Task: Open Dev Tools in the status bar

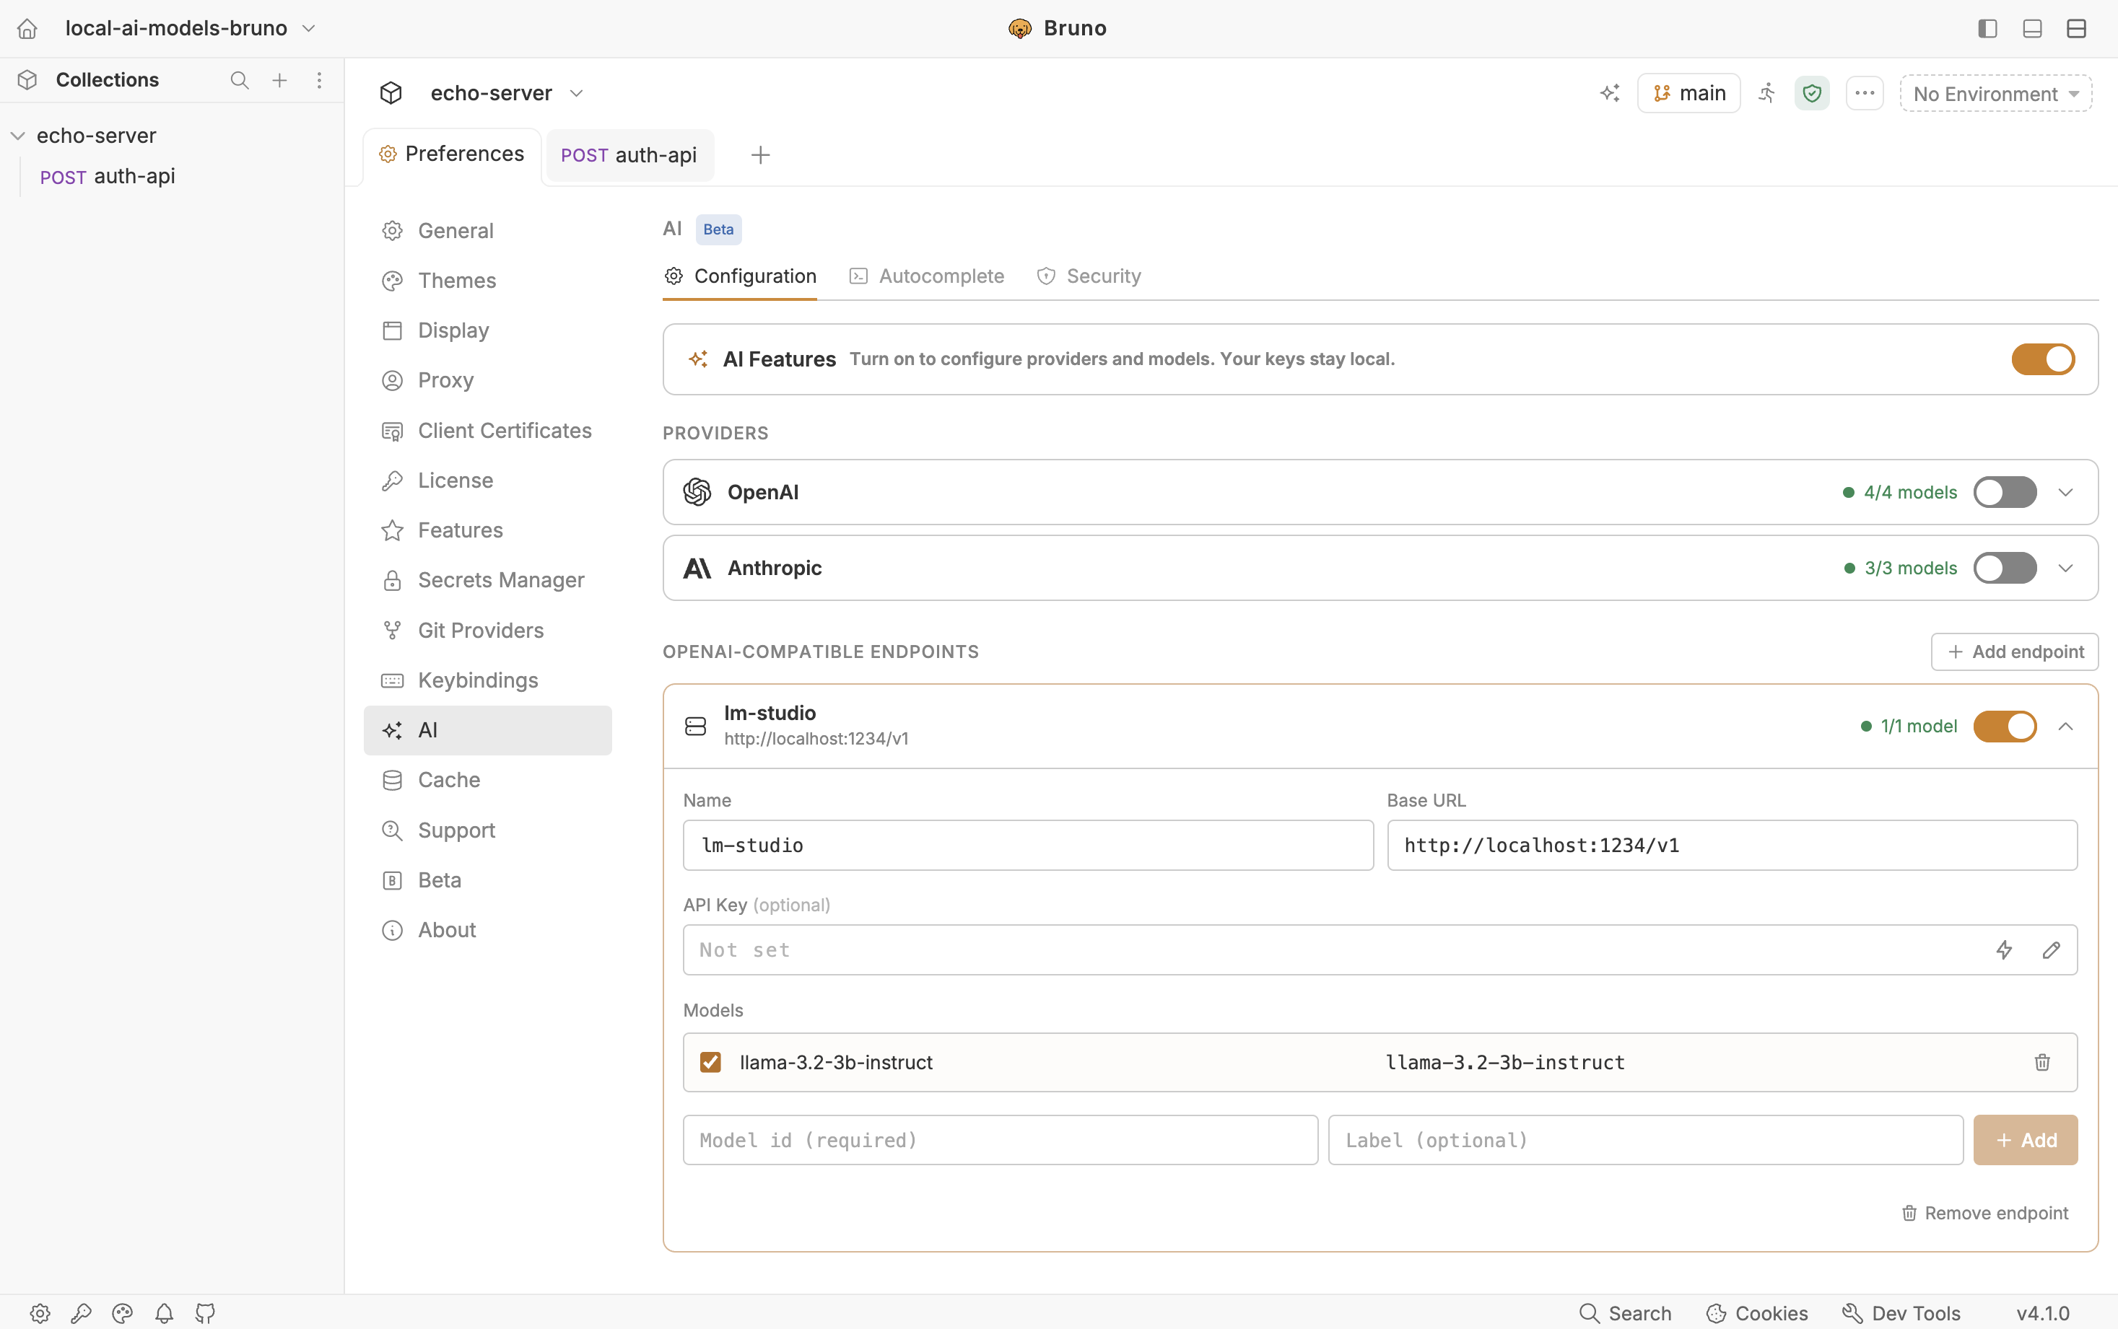Action: point(1901,1312)
